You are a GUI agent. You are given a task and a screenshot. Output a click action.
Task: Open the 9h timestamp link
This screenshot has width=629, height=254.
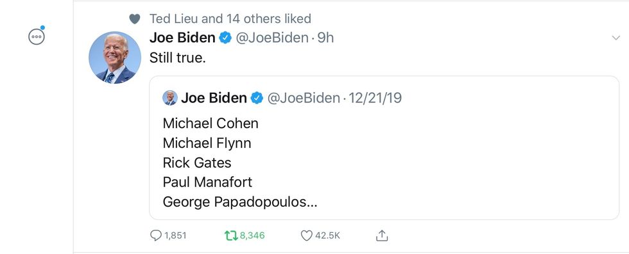tap(325, 38)
